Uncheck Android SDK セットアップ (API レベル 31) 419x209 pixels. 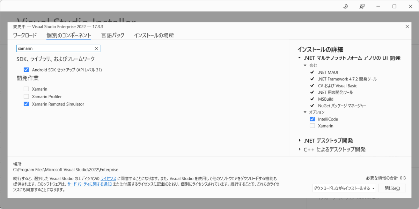pos(26,70)
